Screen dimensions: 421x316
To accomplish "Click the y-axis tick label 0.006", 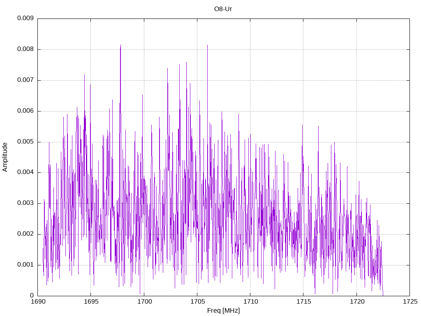I will tap(25, 111).
